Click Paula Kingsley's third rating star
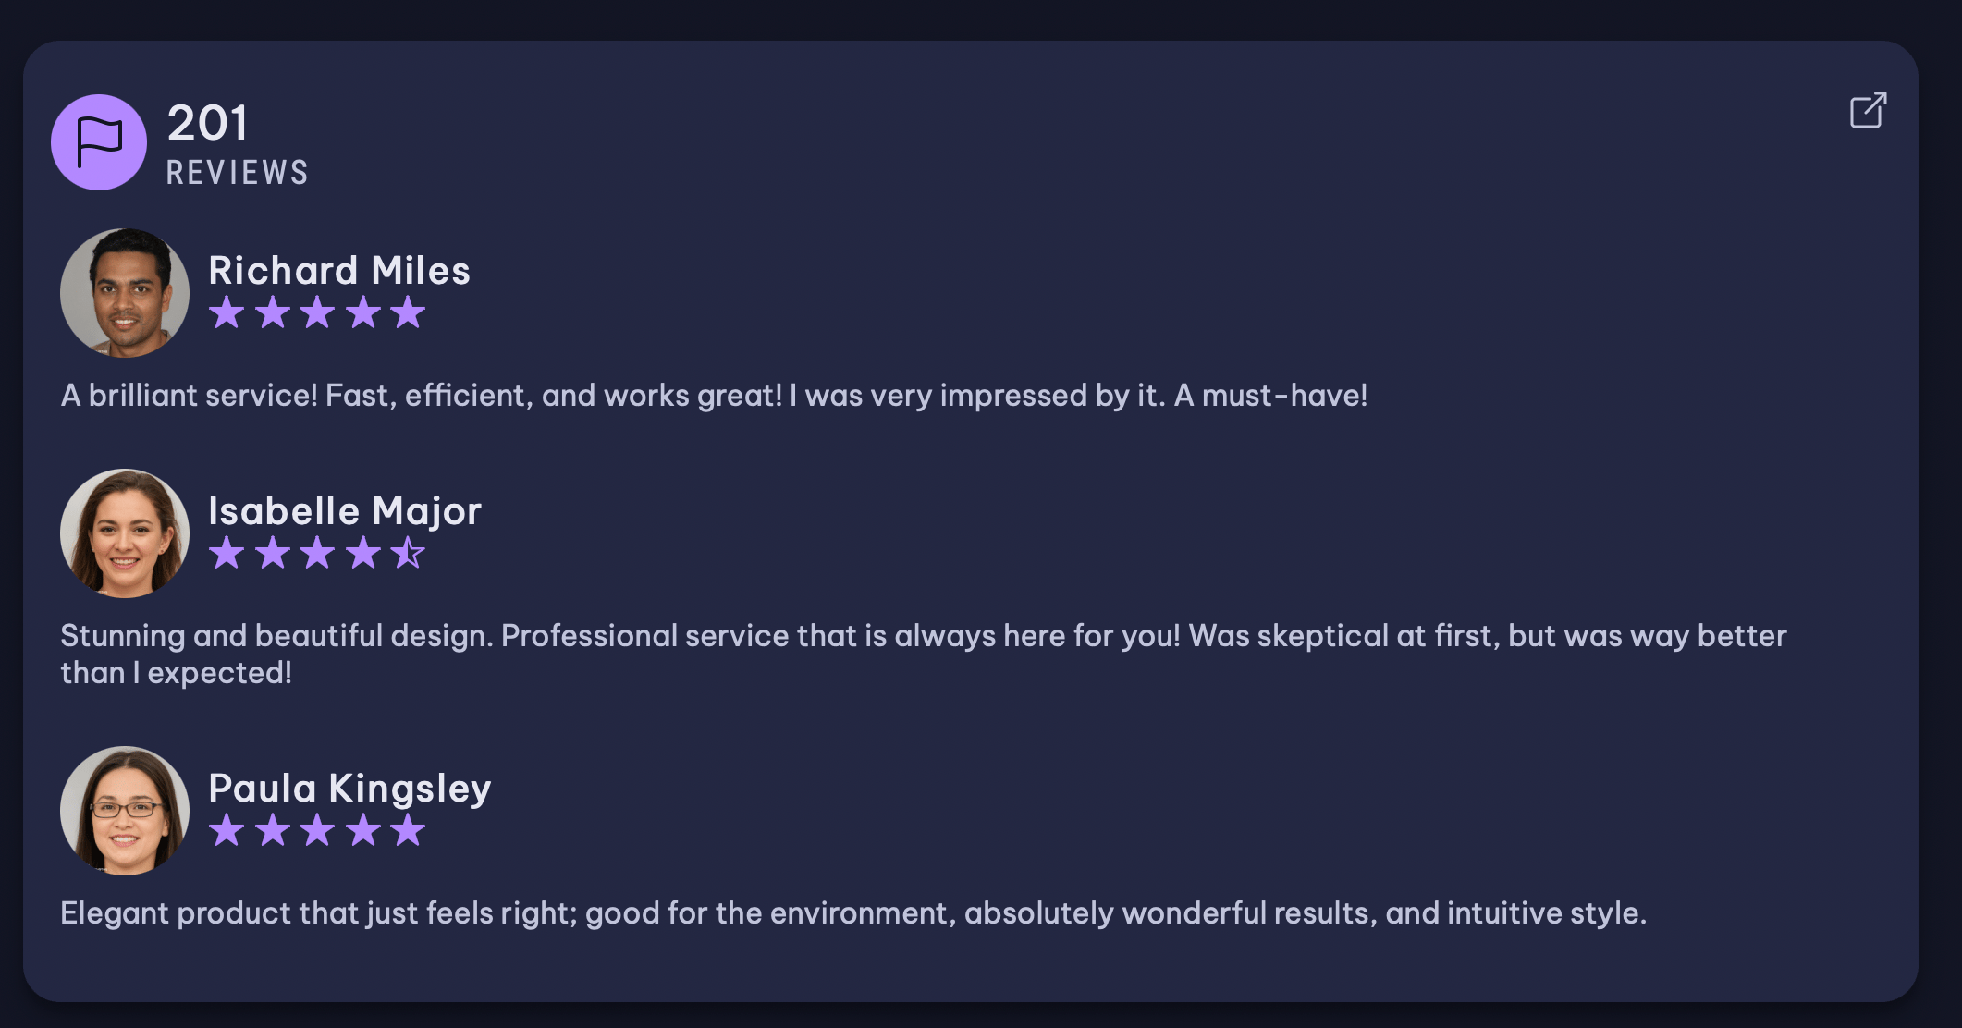1962x1028 pixels. pyautogui.click(x=317, y=830)
